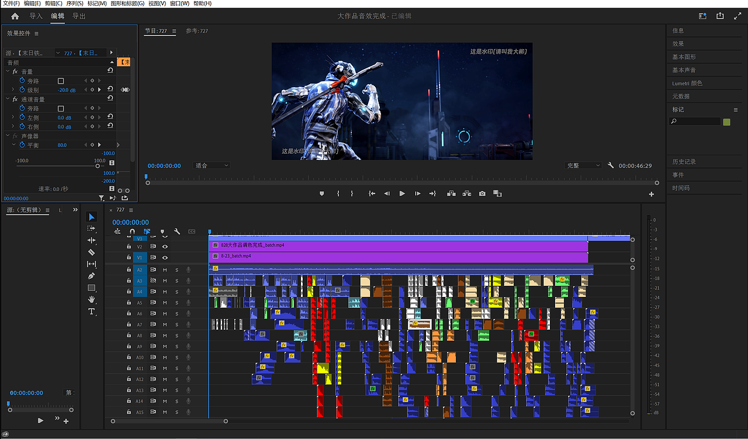Mute audio track A2

[x=165, y=269]
